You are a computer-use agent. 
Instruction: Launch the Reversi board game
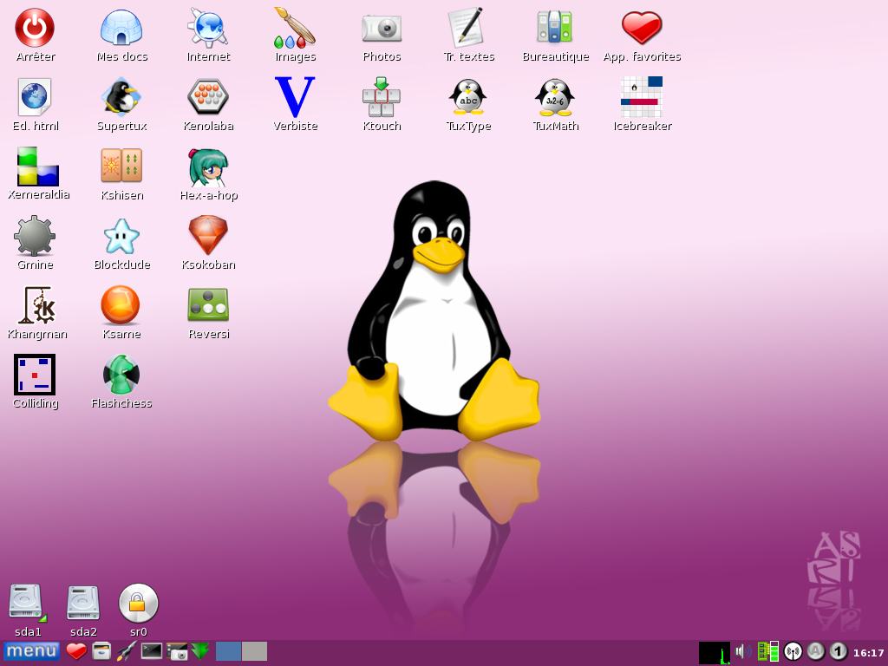(x=208, y=304)
